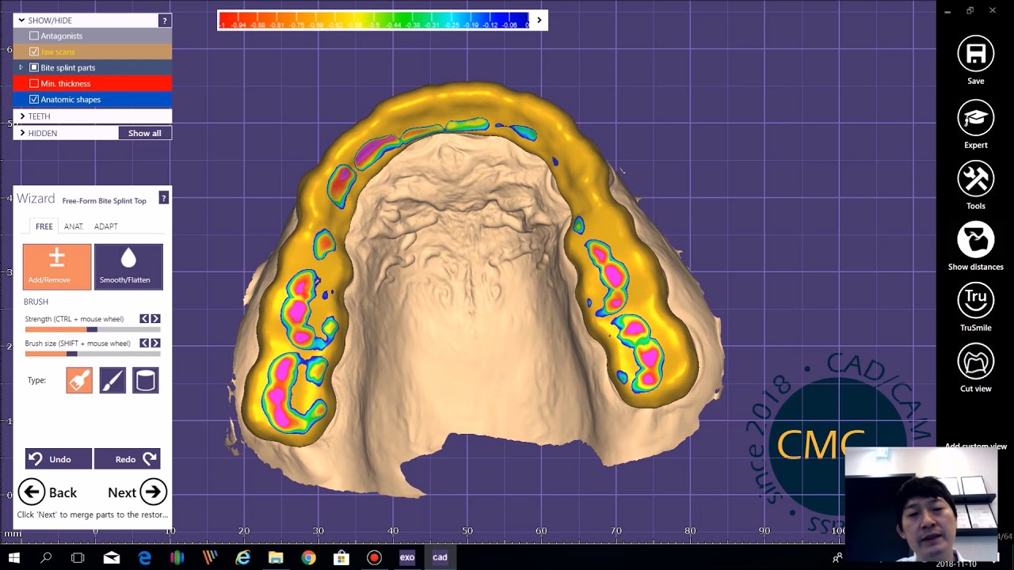Expand the TEETH section
The image size is (1014, 570).
(x=22, y=116)
